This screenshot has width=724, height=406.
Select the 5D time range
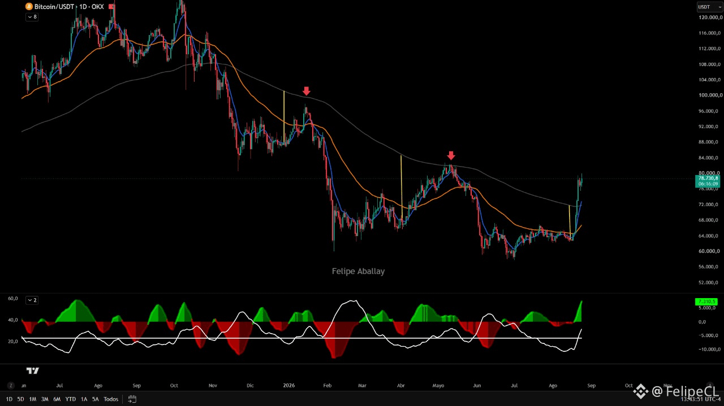point(21,399)
